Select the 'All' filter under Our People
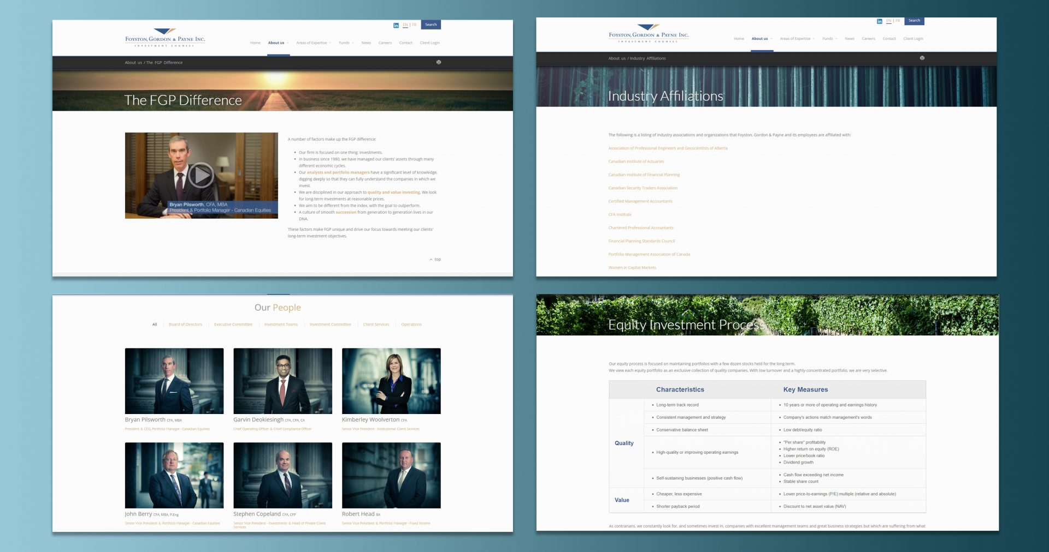 (155, 325)
